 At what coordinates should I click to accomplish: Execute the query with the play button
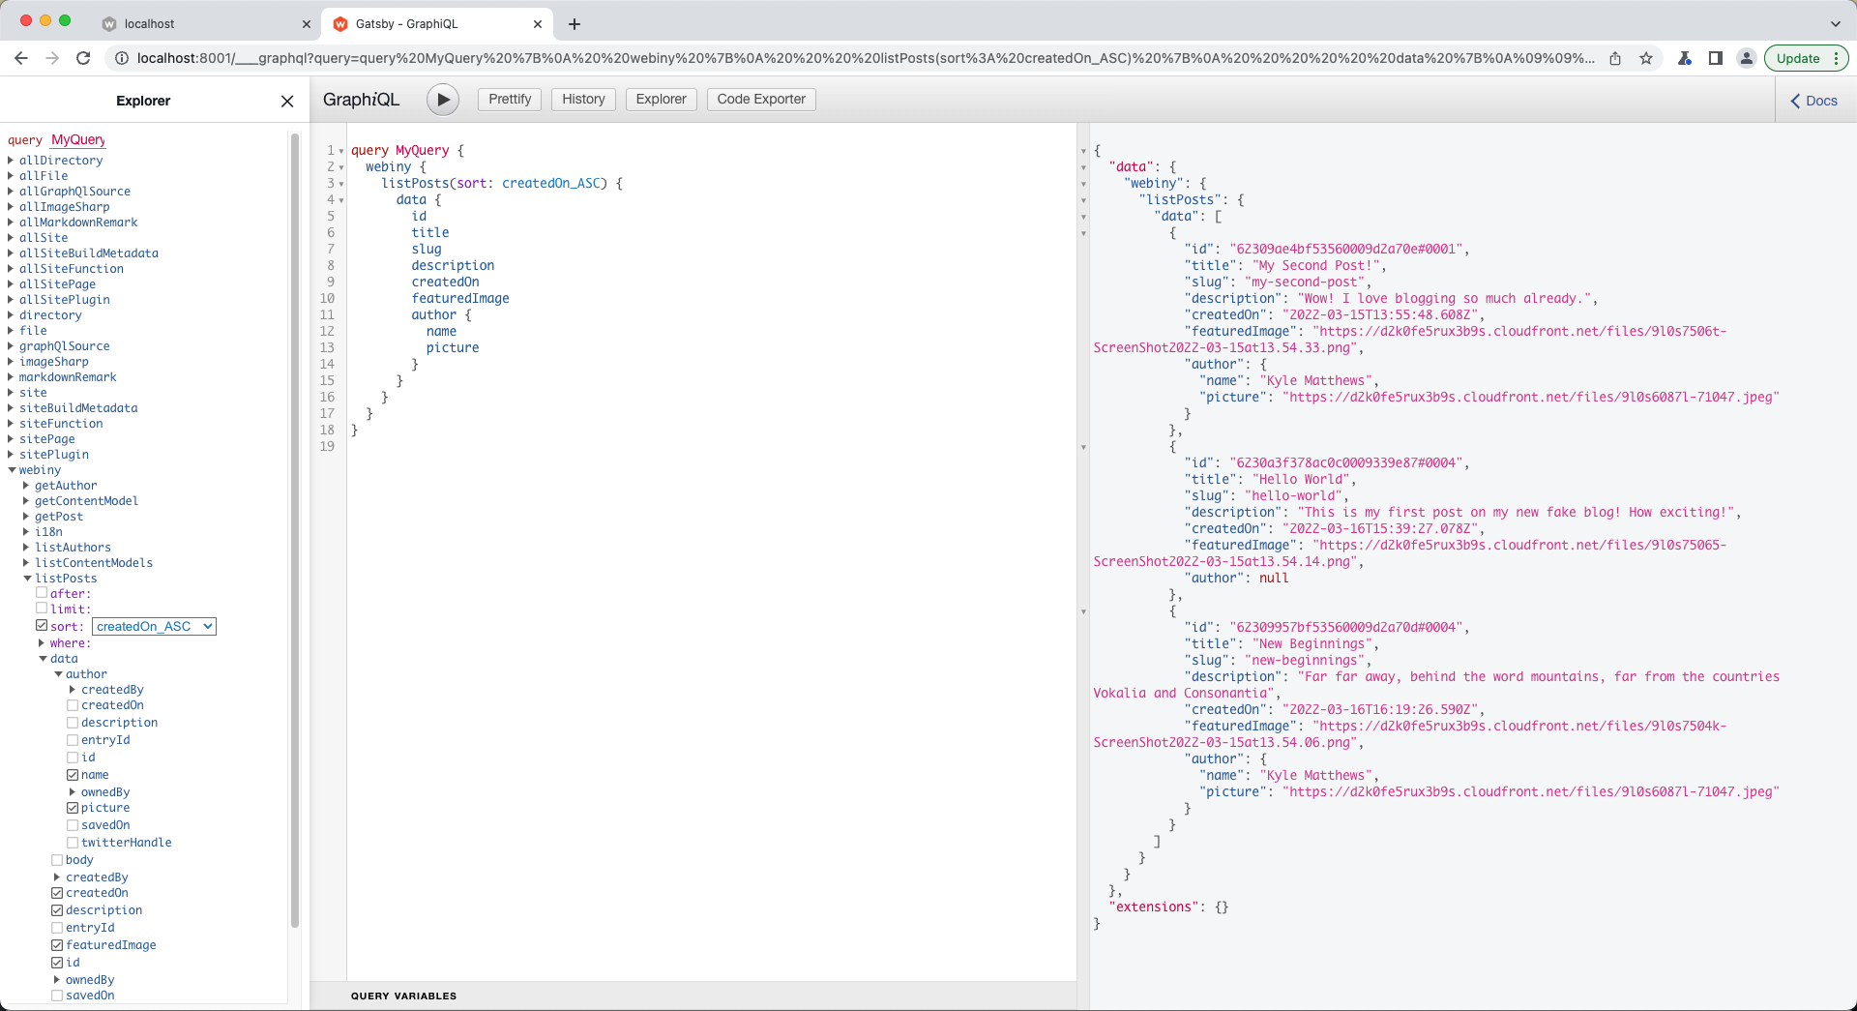click(443, 99)
